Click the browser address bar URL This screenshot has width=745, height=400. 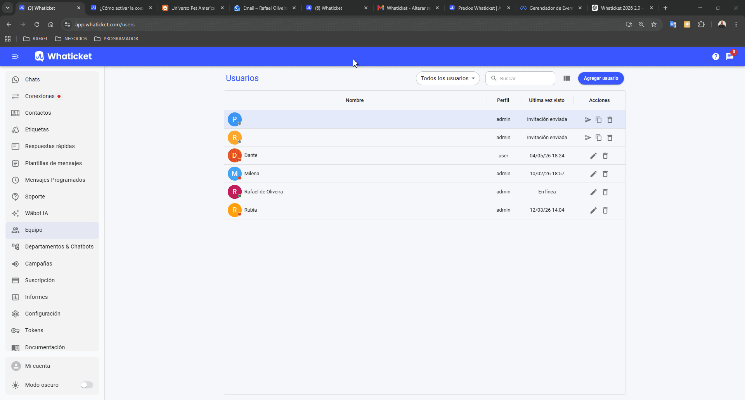coord(105,24)
